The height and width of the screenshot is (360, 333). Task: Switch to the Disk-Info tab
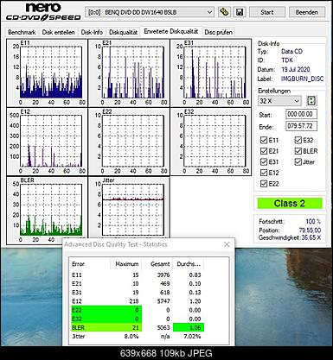click(x=92, y=32)
